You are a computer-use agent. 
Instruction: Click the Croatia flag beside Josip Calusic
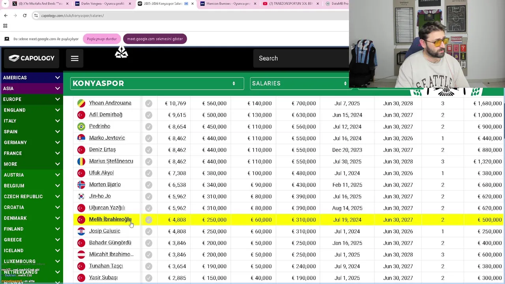click(81, 231)
